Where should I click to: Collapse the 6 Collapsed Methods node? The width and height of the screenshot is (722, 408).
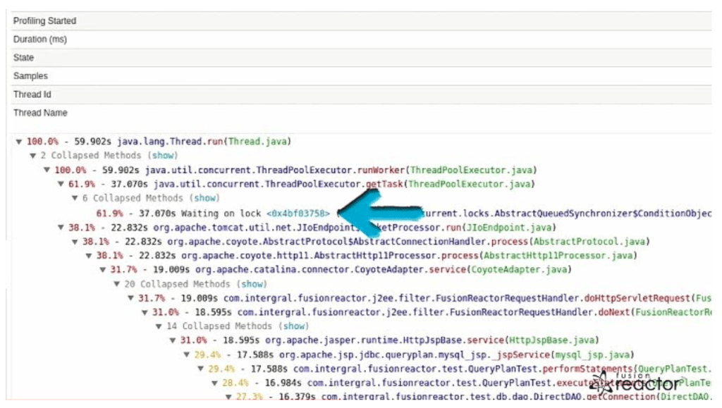click(75, 198)
